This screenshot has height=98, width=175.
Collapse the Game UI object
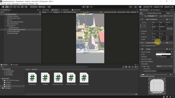point(6,26)
